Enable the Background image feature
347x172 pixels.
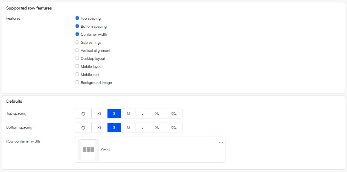(x=77, y=82)
